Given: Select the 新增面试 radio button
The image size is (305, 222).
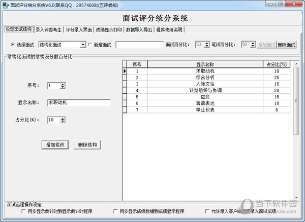Looking at the screenshot, I should click(90, 45).
